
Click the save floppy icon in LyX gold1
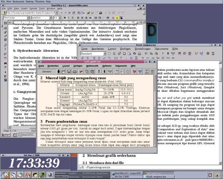pos(69,72)
